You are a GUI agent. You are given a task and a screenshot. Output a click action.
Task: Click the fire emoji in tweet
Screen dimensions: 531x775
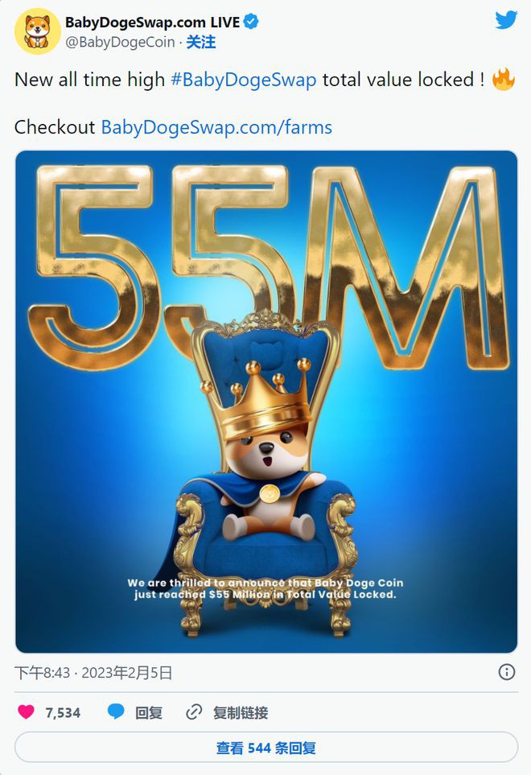pos(504,80)
